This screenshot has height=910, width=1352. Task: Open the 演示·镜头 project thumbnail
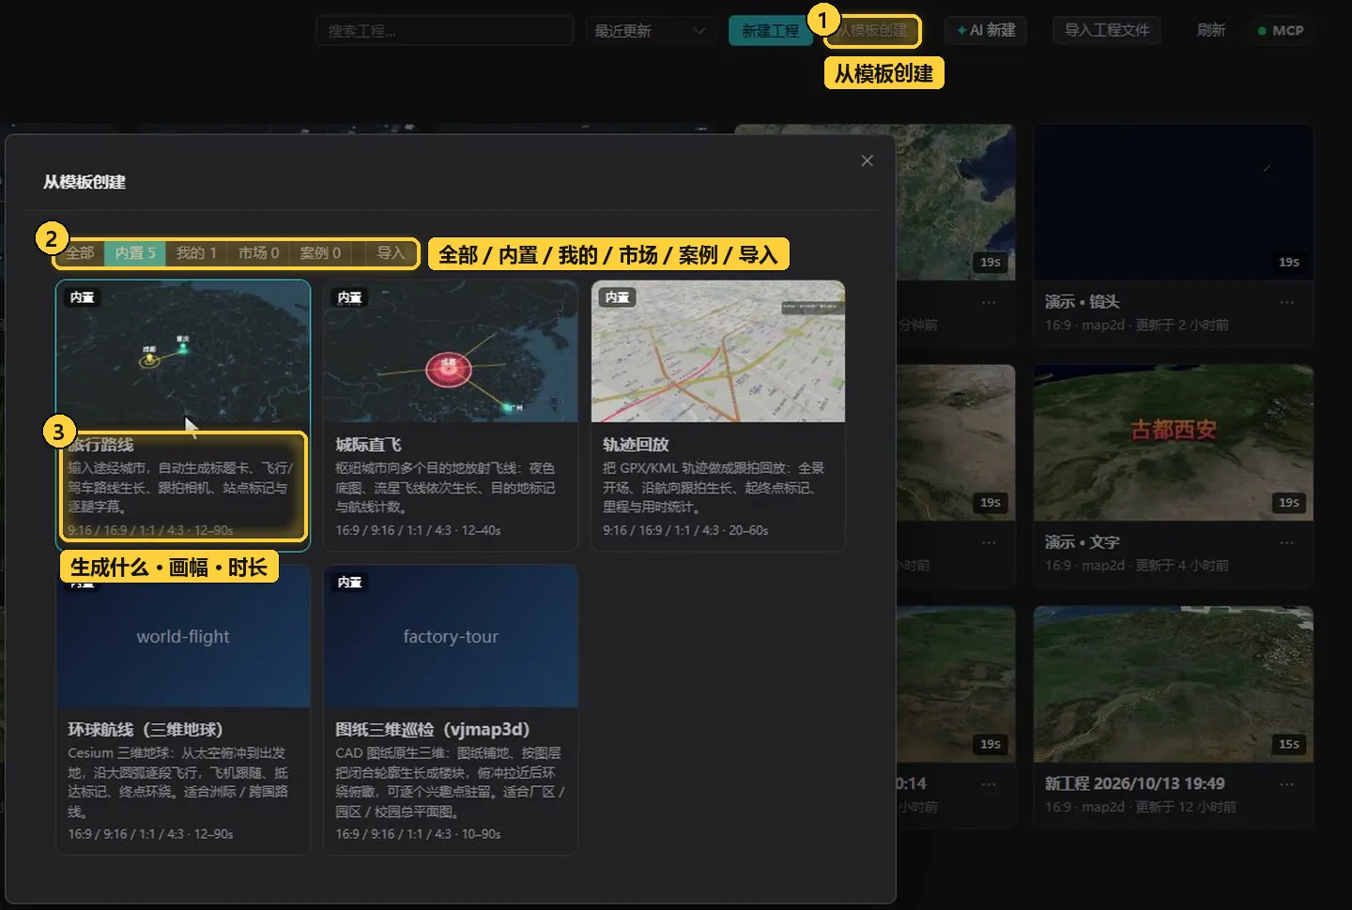pyautogui.click(x=1174, y=203)
